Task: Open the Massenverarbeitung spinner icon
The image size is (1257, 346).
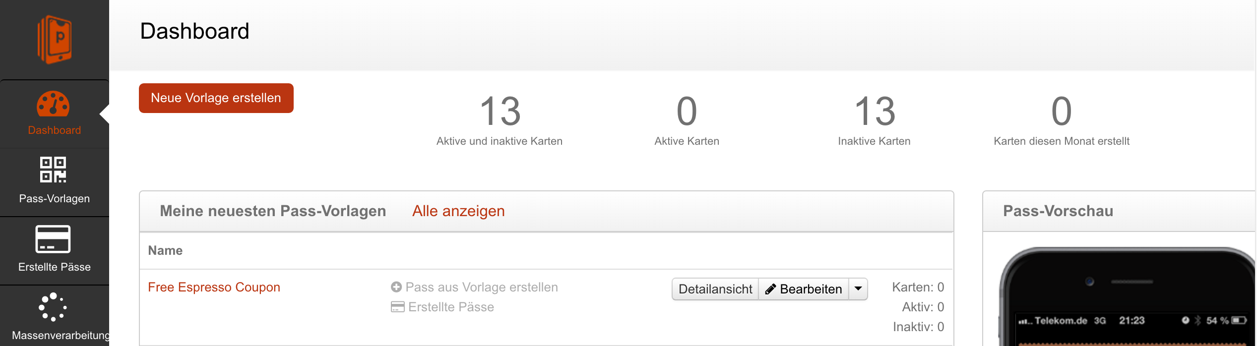Action: coord(53,307)
